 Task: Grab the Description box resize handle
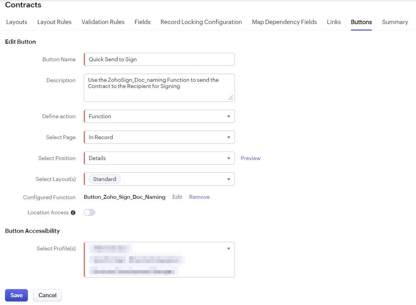point(231,98)
